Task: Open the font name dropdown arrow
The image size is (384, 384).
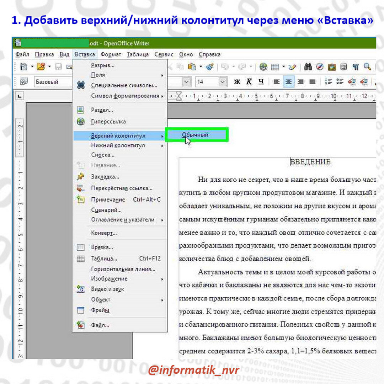Action: [186, 82]
